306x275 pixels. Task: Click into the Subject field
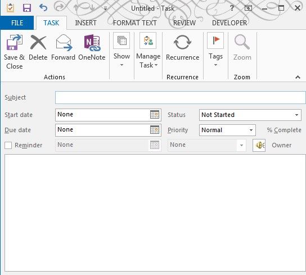pos(181,97)
